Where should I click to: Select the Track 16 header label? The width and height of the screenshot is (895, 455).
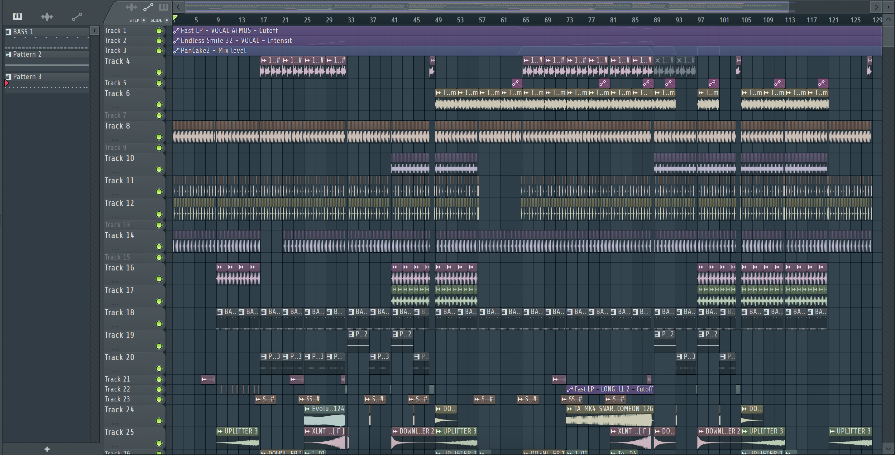tap(119, 268)
